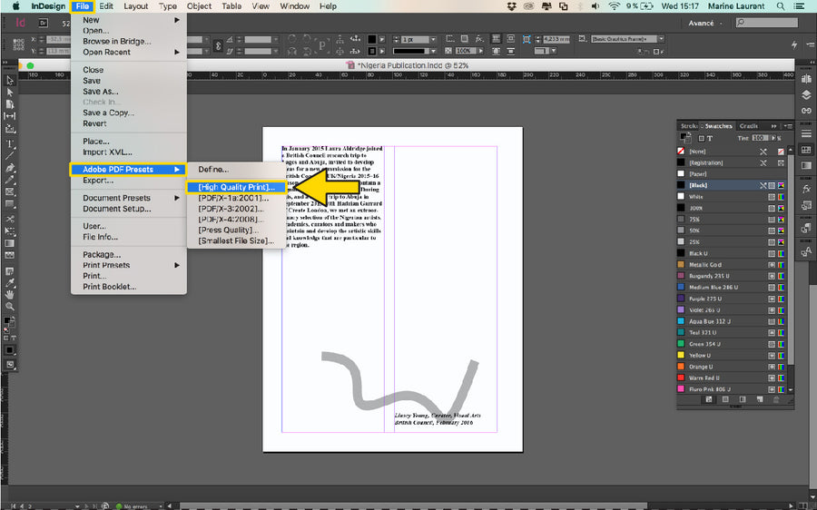
Task: Expand the Document Presets submenu
Action: click(177, 198)
